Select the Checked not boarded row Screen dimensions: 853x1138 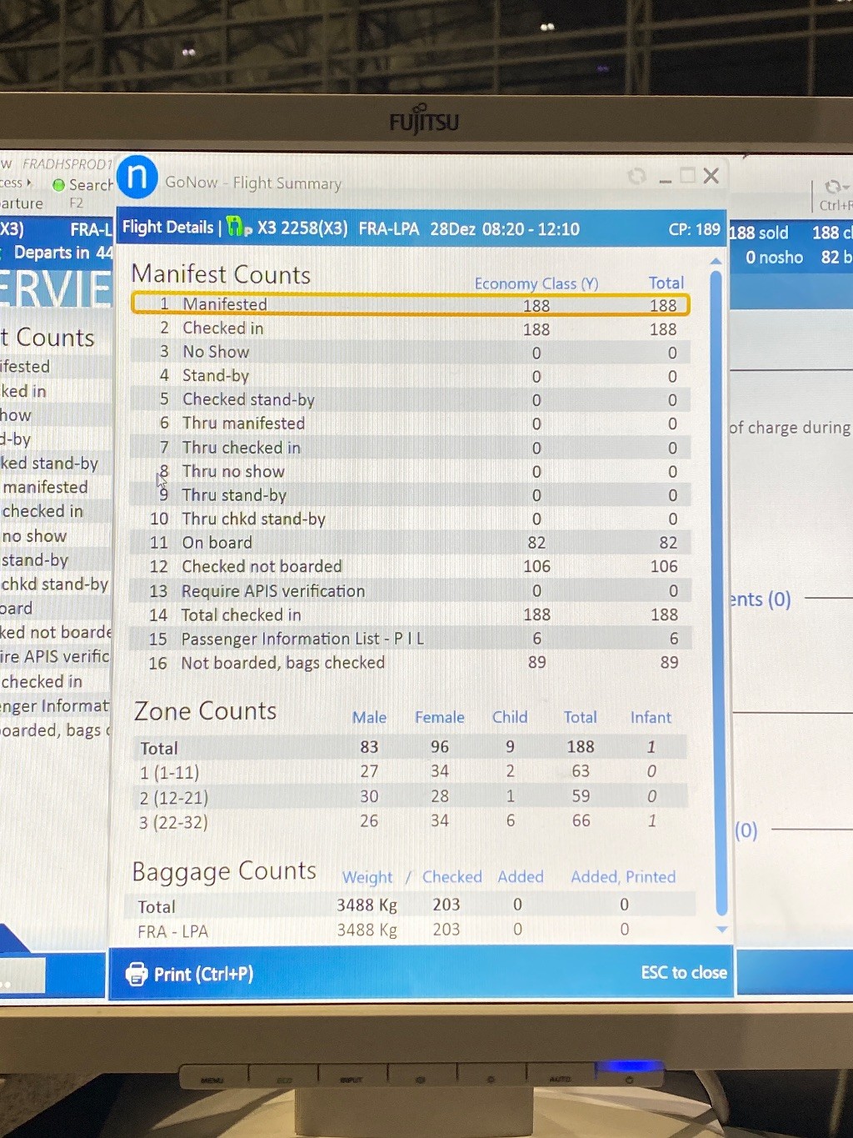(x=410, y=567)
